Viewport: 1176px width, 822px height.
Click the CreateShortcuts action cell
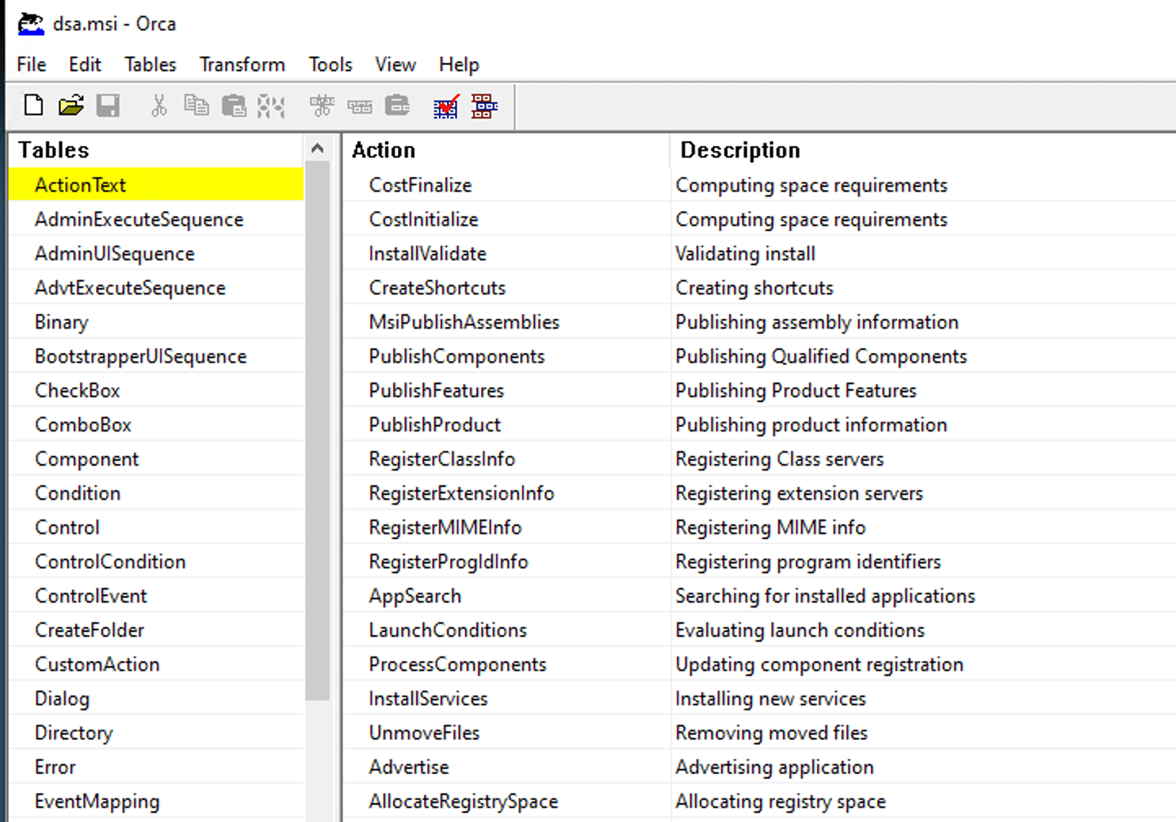[x=506, y=288]
